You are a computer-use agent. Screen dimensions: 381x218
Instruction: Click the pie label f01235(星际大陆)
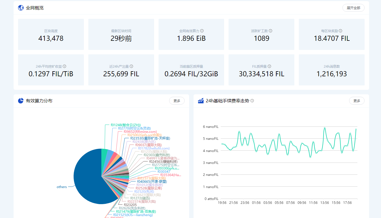tap(154, 152)
